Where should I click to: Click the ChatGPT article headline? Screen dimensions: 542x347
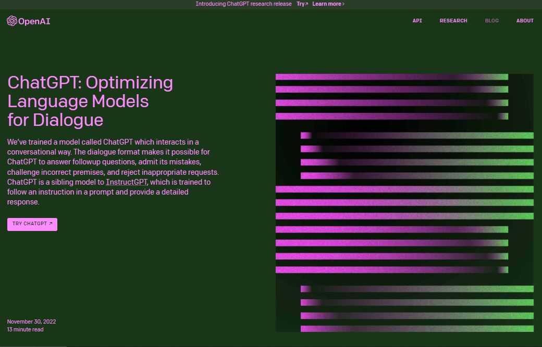coord(90,101)
